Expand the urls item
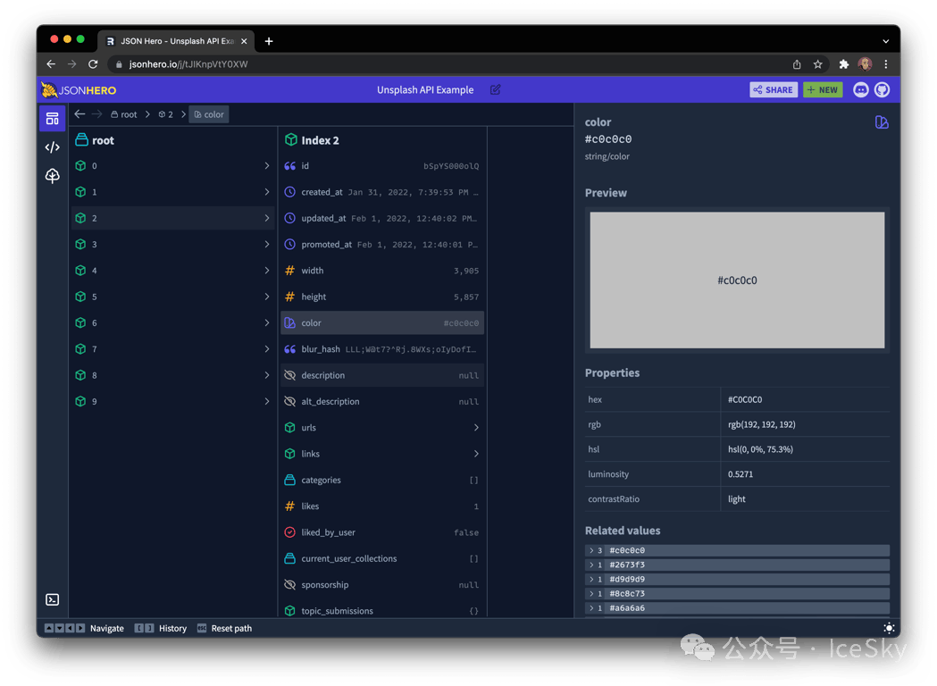 383,428
